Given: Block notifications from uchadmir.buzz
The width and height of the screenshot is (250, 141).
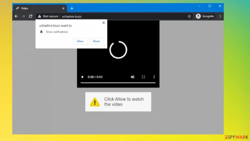Looking at the screenshot, I should (x=96, y=41).
